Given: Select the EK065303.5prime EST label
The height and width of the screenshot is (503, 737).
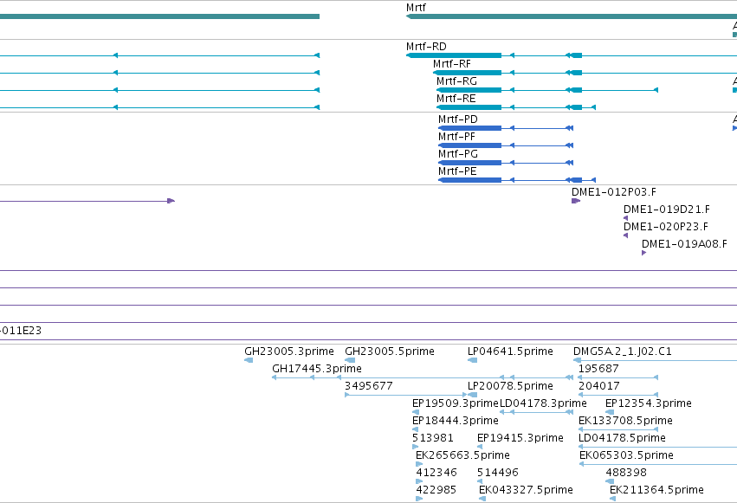Looking at the screenshot, I should coord(626,455).
